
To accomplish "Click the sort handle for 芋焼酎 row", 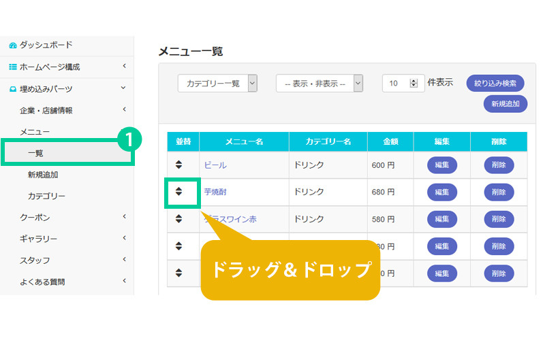I will coord(178,192).
